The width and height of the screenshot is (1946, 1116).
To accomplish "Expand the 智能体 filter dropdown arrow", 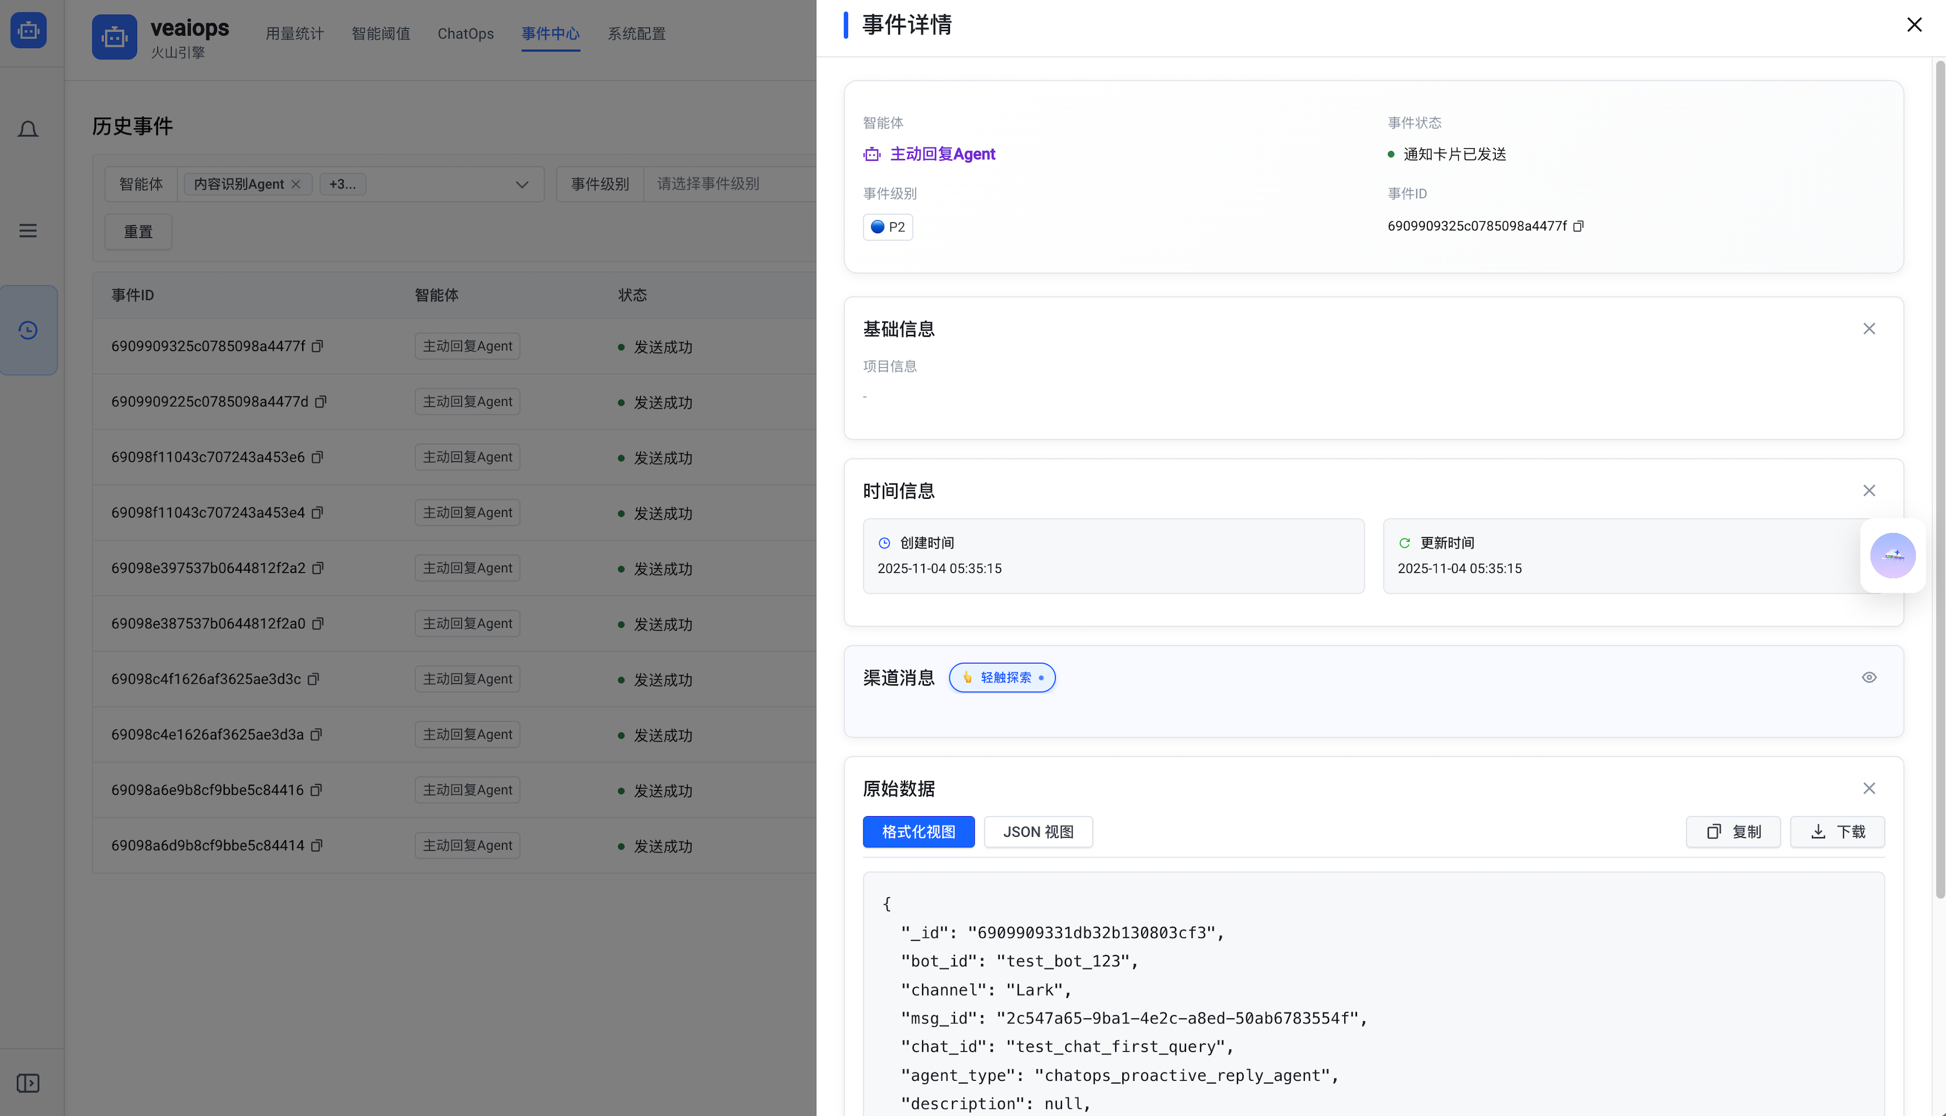I will pos(522,184).
